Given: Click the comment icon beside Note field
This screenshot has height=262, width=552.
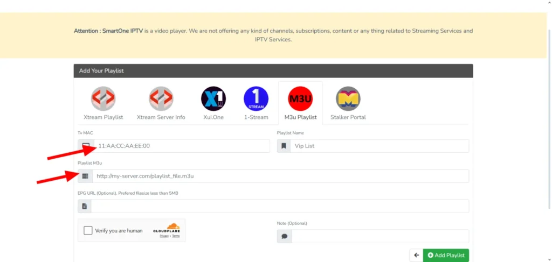Looking at the screenshot, I should [x=285, y=236].
